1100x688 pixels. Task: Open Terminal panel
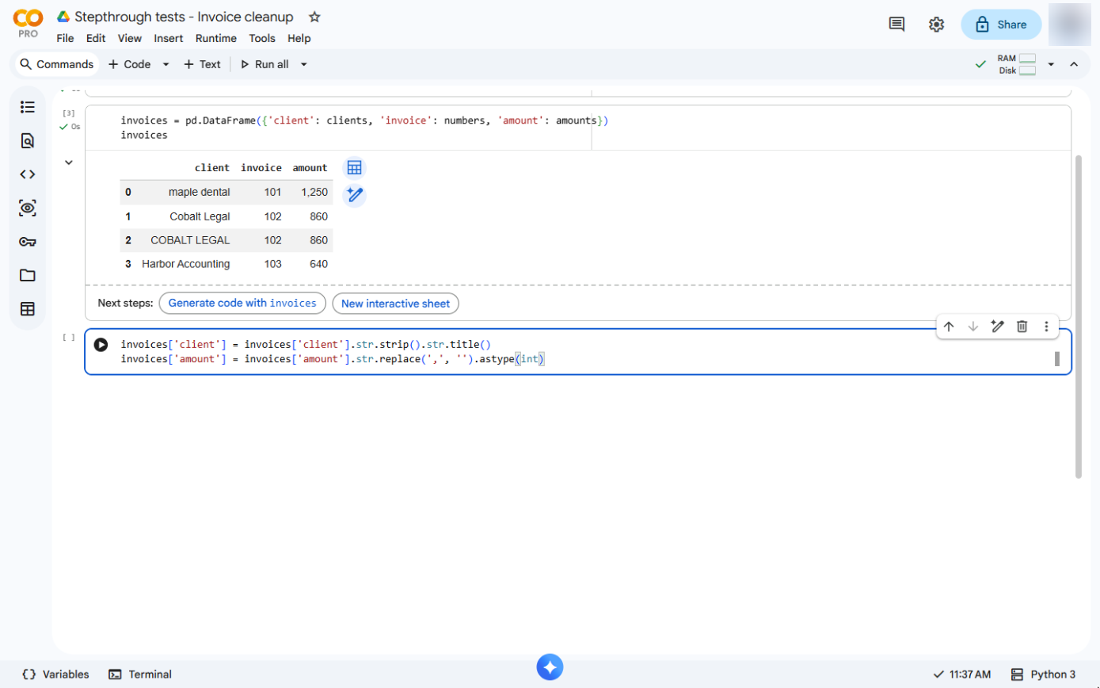[140, 675]
